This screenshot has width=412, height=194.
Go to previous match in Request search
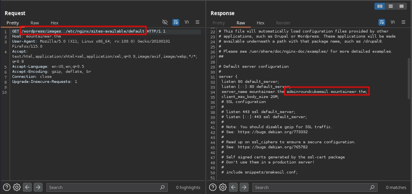pyautogui.click(x=27, y=187)
